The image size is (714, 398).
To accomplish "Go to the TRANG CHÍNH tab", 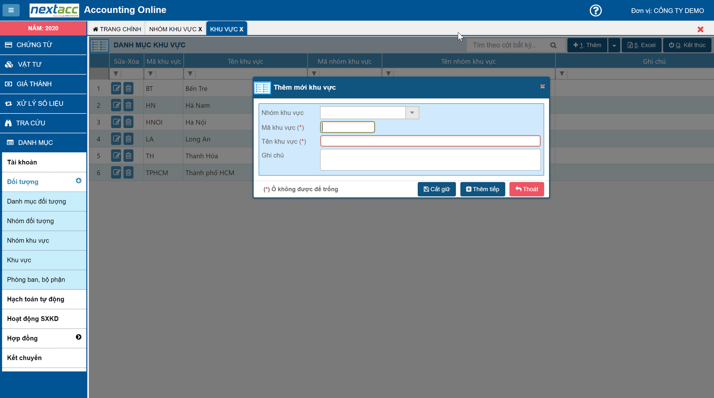I will (x=117, y=29).
